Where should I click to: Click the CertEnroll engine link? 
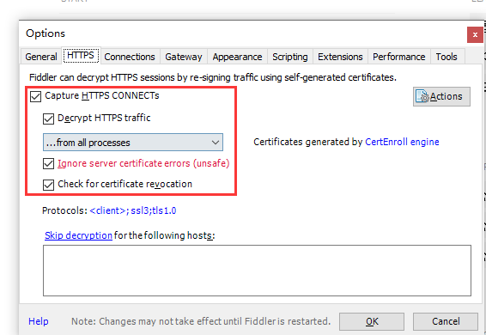pyautogui.click(x=402, y=142)
